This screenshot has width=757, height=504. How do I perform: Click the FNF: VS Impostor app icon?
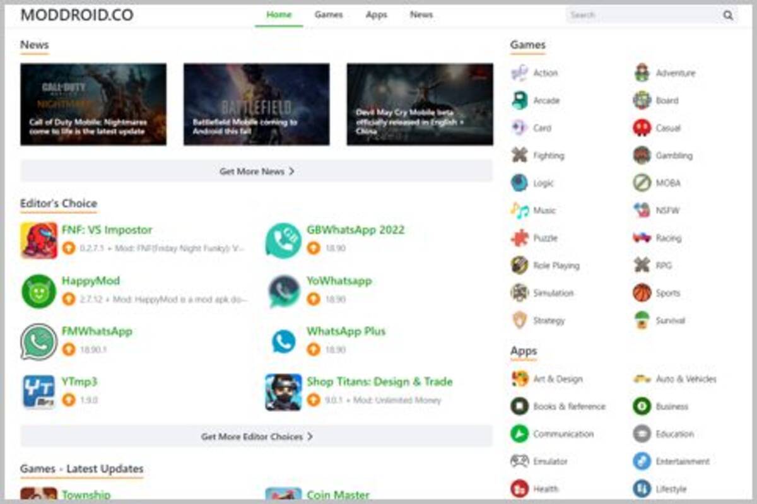coord(38,240)
